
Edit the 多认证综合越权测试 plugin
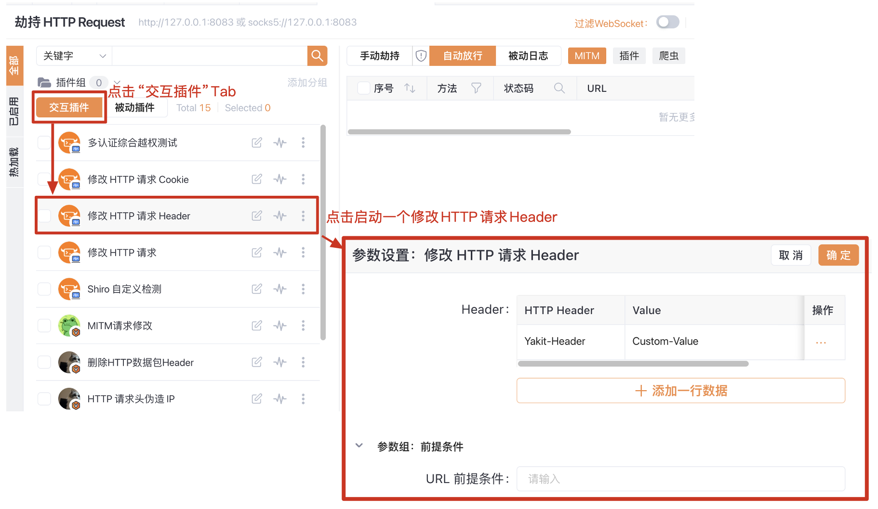(257, 142)
